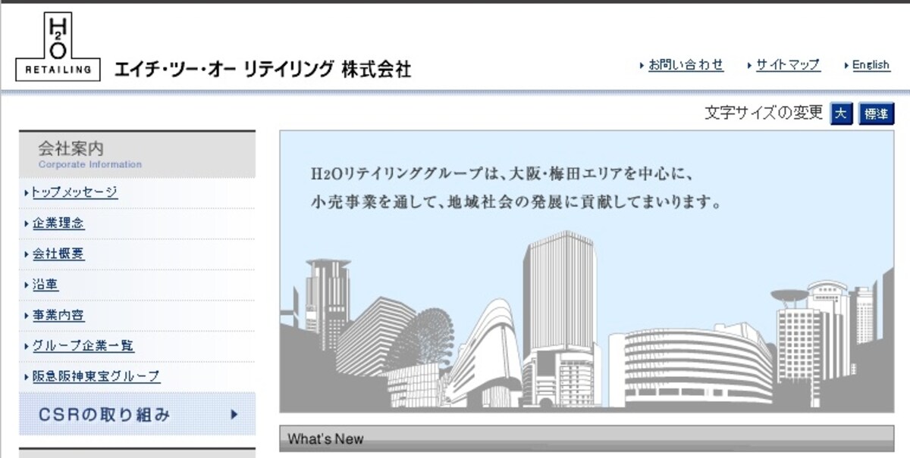Click the arrow bullet beside English
Image resolution: width=910 pixels, height=458 pixels.
(x=846, y=66)
